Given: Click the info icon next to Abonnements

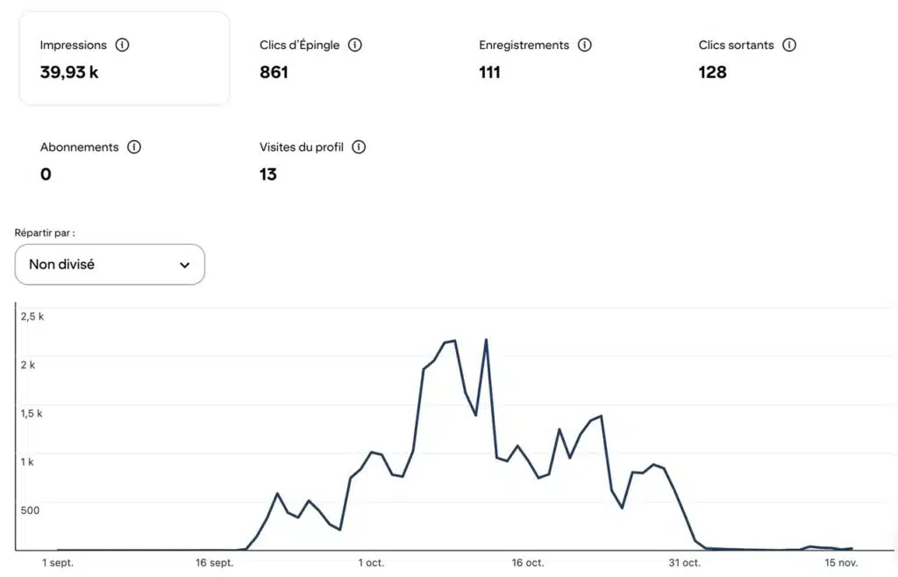Looking at the screenshot, I should tap(134, 147).
